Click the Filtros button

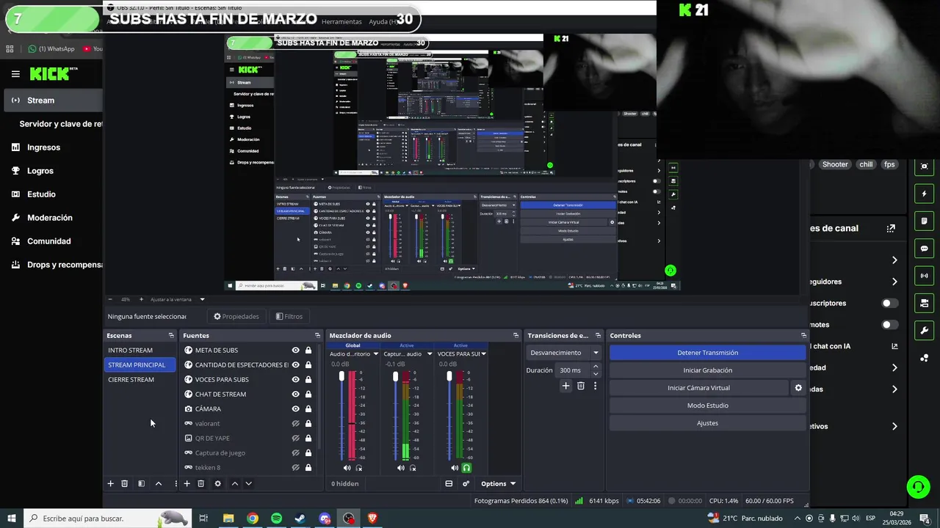[289, 317]
